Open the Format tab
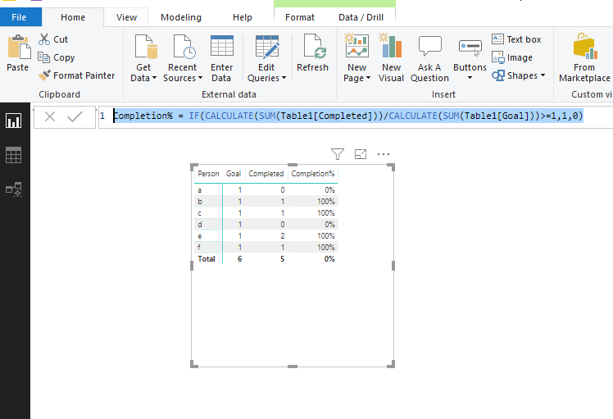Viewport: 613px width, 419px height. tap(300, 17)
